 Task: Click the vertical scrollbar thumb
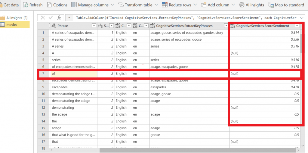coord(302,43)
